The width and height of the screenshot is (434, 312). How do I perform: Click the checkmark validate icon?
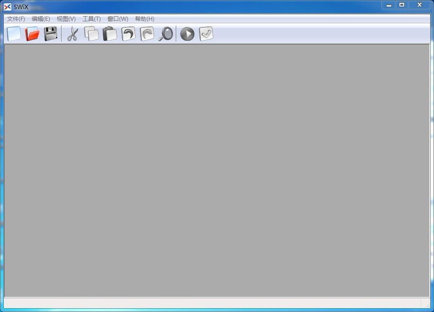206,34
